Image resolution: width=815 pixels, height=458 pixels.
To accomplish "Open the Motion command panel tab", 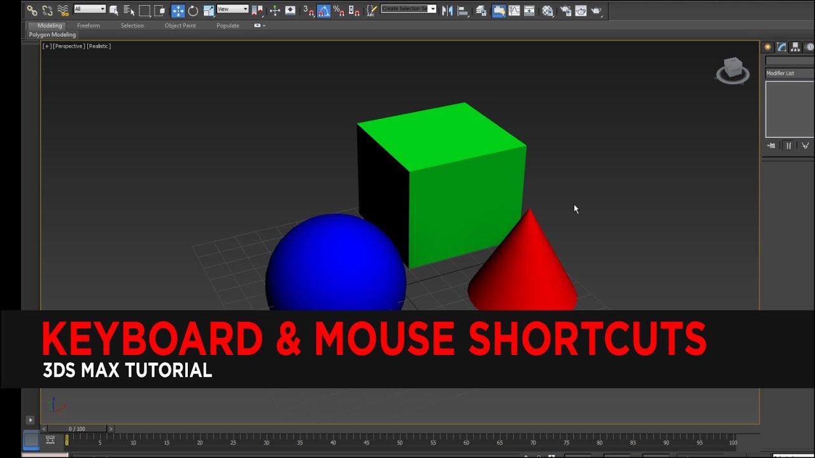I will click(x=809, y=47).
